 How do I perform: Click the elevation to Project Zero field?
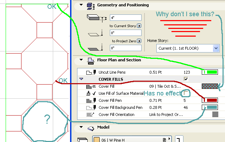tap(126, 48)
